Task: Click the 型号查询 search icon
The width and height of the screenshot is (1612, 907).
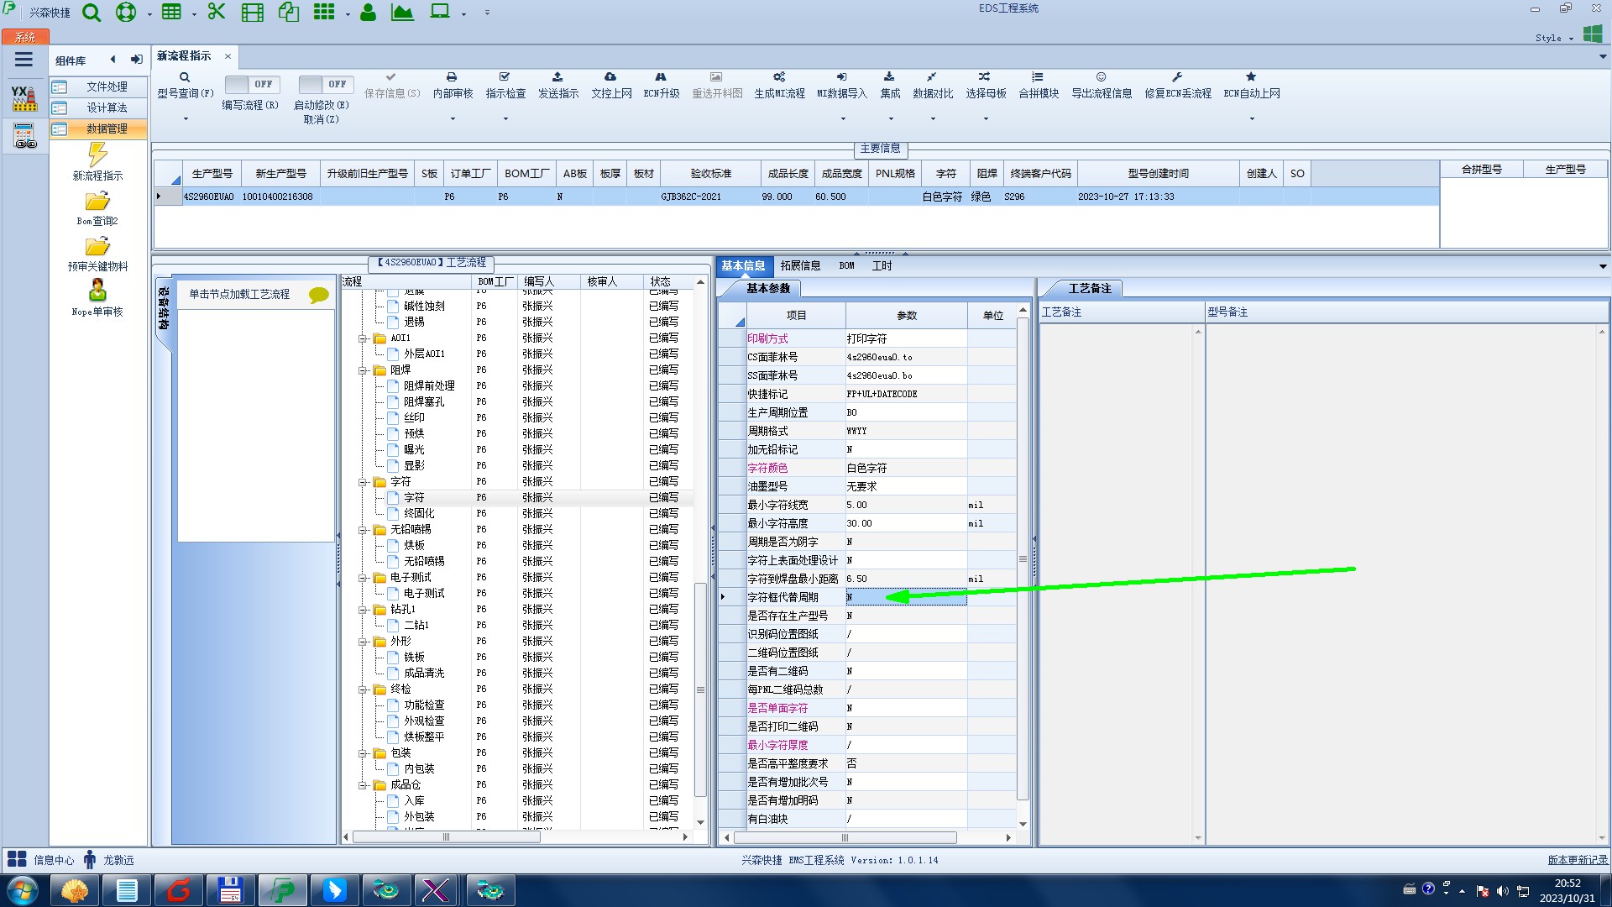Action: click(185, 77)
